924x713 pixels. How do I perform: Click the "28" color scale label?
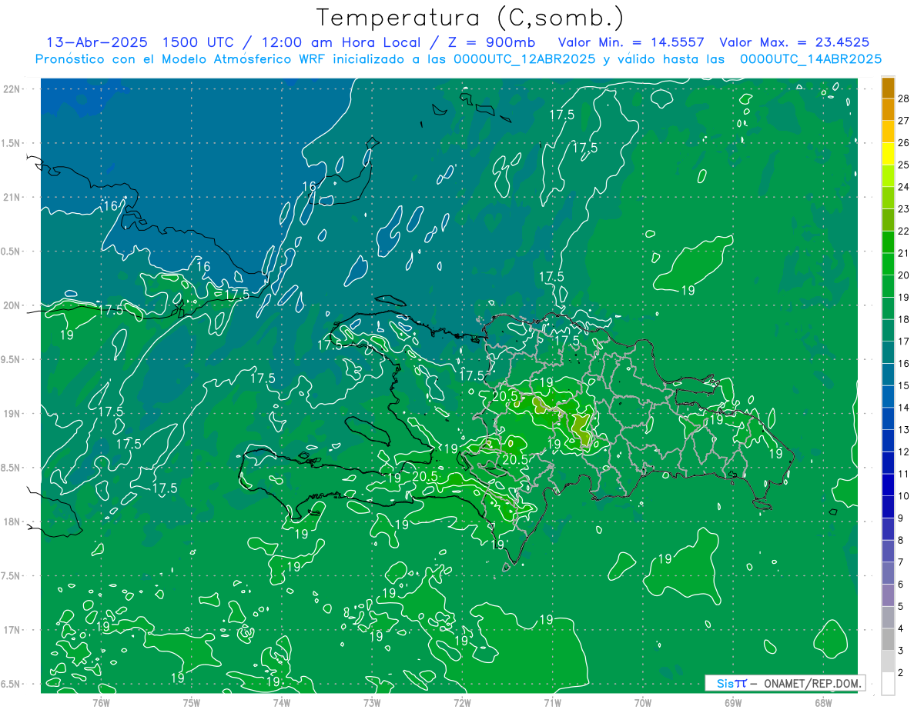click(x=904, y=98)
